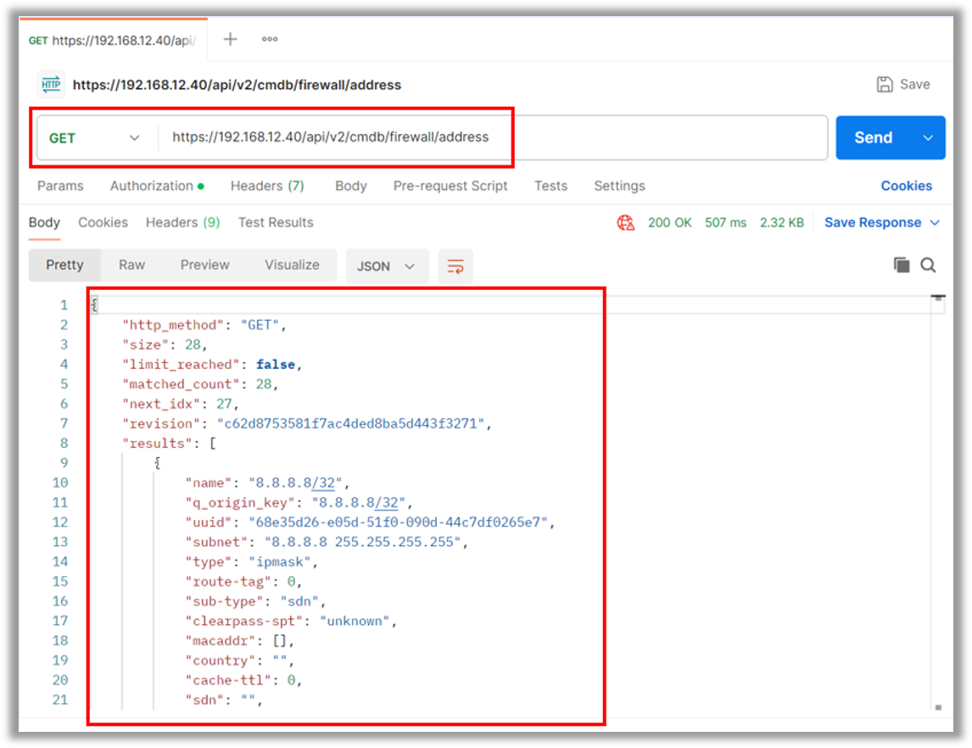This screenshot has height=748, width=972.
Task: Open response search with magnifier icon
Action: point(928,265)
